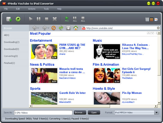Open Pin-Up Woman video title link
The image size is (163, 123).
coord(132,93)
